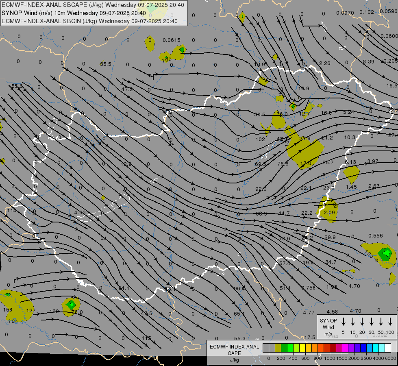This screenshot has height=366, width=398.
Task: Select the white CAPE legend swatch
Action: point(387,348)
